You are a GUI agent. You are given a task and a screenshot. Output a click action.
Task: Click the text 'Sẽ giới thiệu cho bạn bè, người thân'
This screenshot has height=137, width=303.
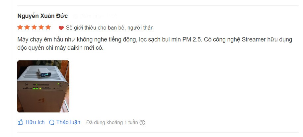(110, 28)
